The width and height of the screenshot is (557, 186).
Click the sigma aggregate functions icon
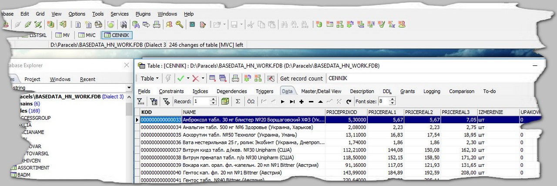[238, 101]
